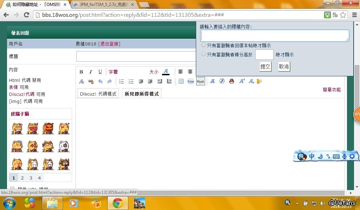Viewport: 360px width, 210px height.
Task: Open the font color picker
Action: (166, 72)
